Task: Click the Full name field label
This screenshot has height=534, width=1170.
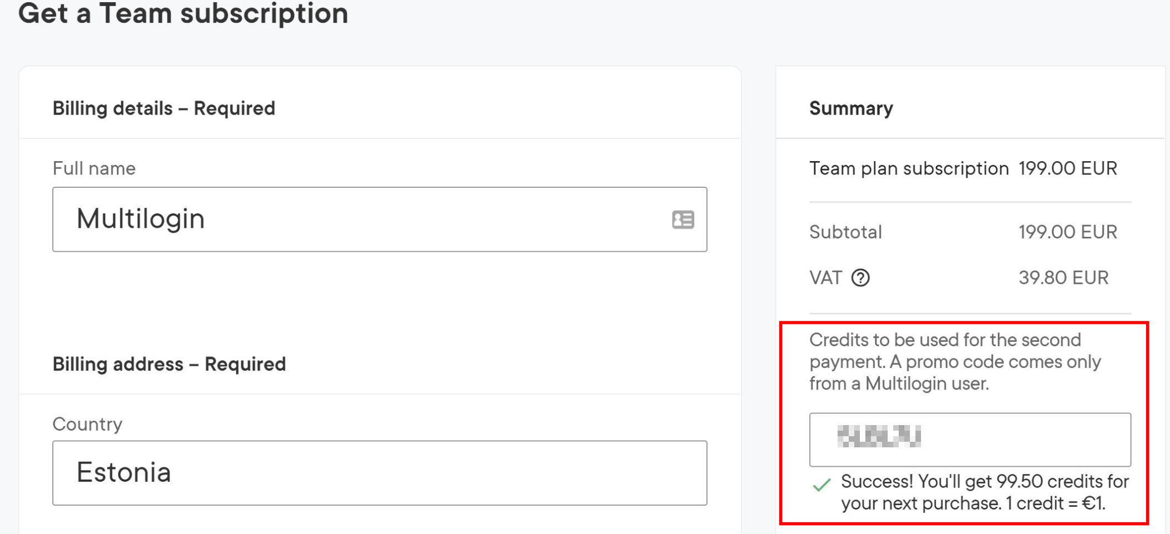Action: (x=94, y=168)
